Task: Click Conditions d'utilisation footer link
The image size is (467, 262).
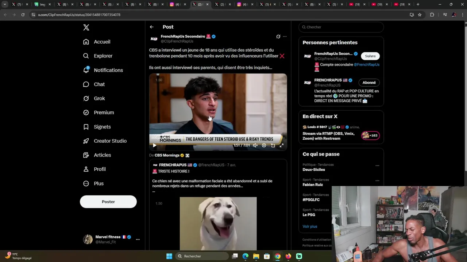Action: coord(317,240)
